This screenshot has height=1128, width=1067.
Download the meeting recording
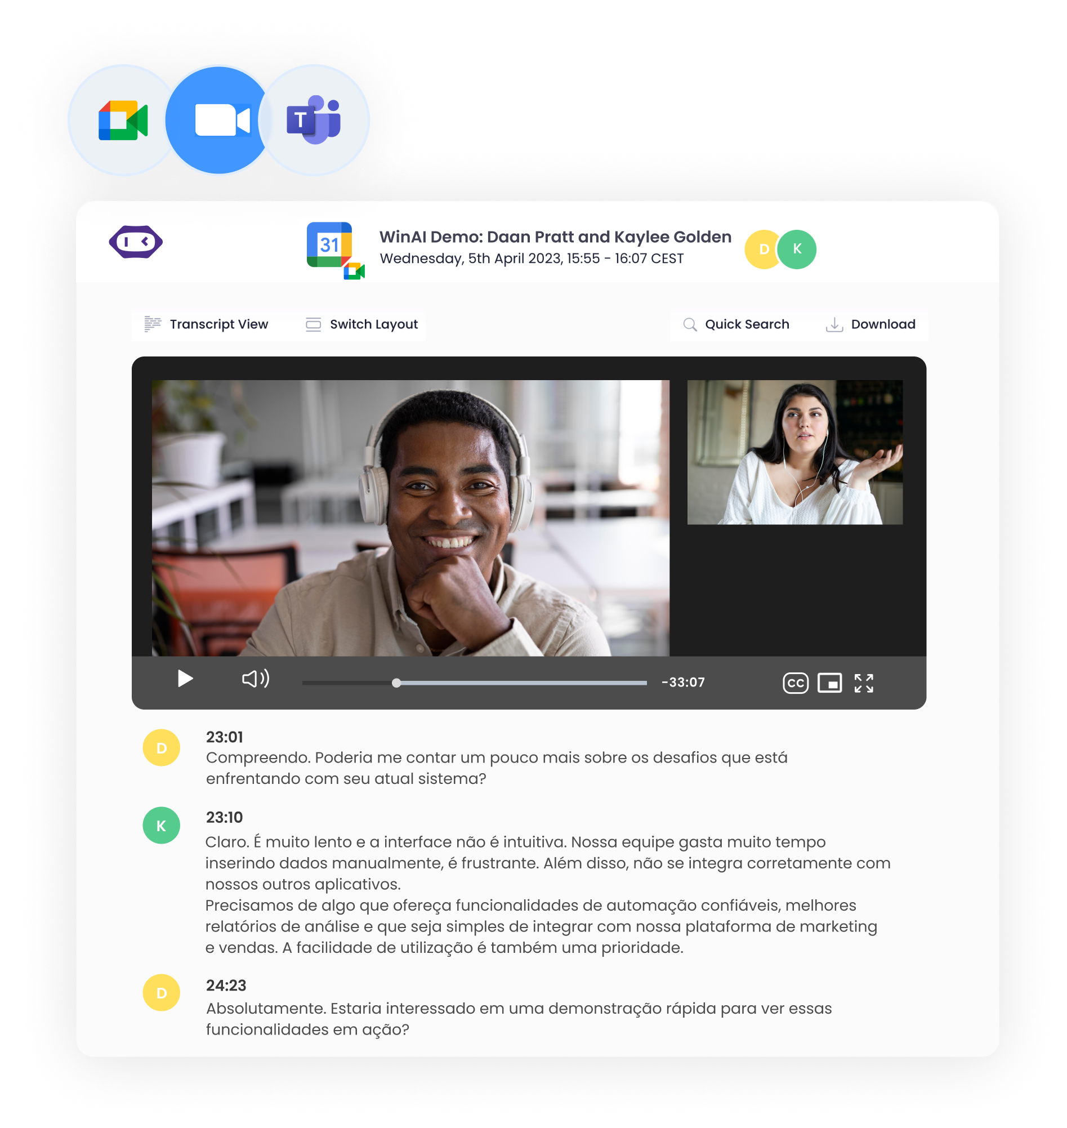tap(871, 324)
